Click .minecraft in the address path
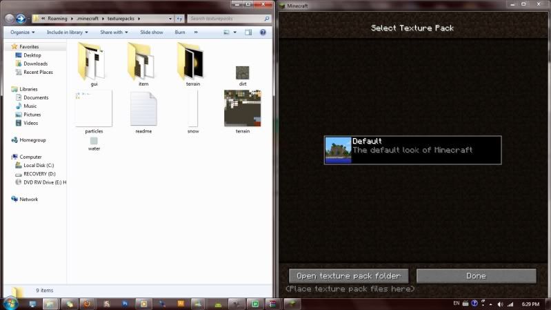 tap(88, 19)
